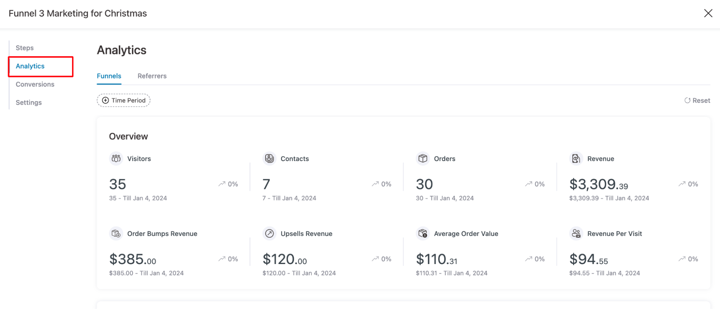Viewport: 720px width, 309px height.
Task: Click the Order Bumps value $385.00
Action: 133,259
